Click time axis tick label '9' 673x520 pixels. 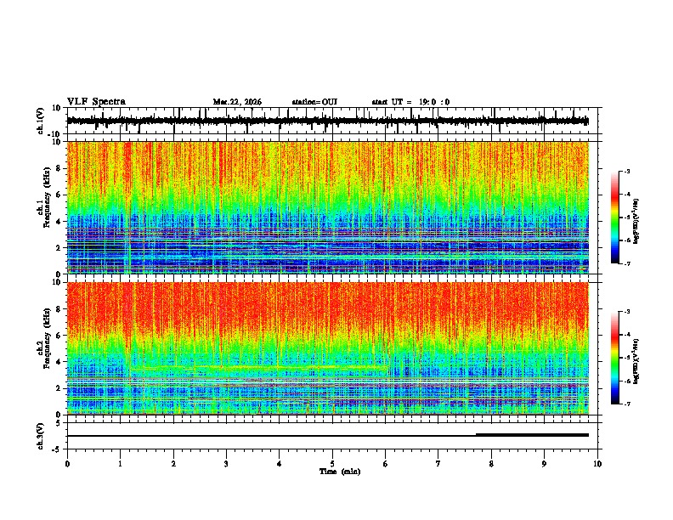click(x=544, y=464)
